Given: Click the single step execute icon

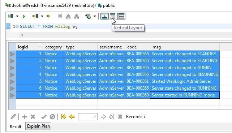Looking at the screenshot, I should [48, 16].
